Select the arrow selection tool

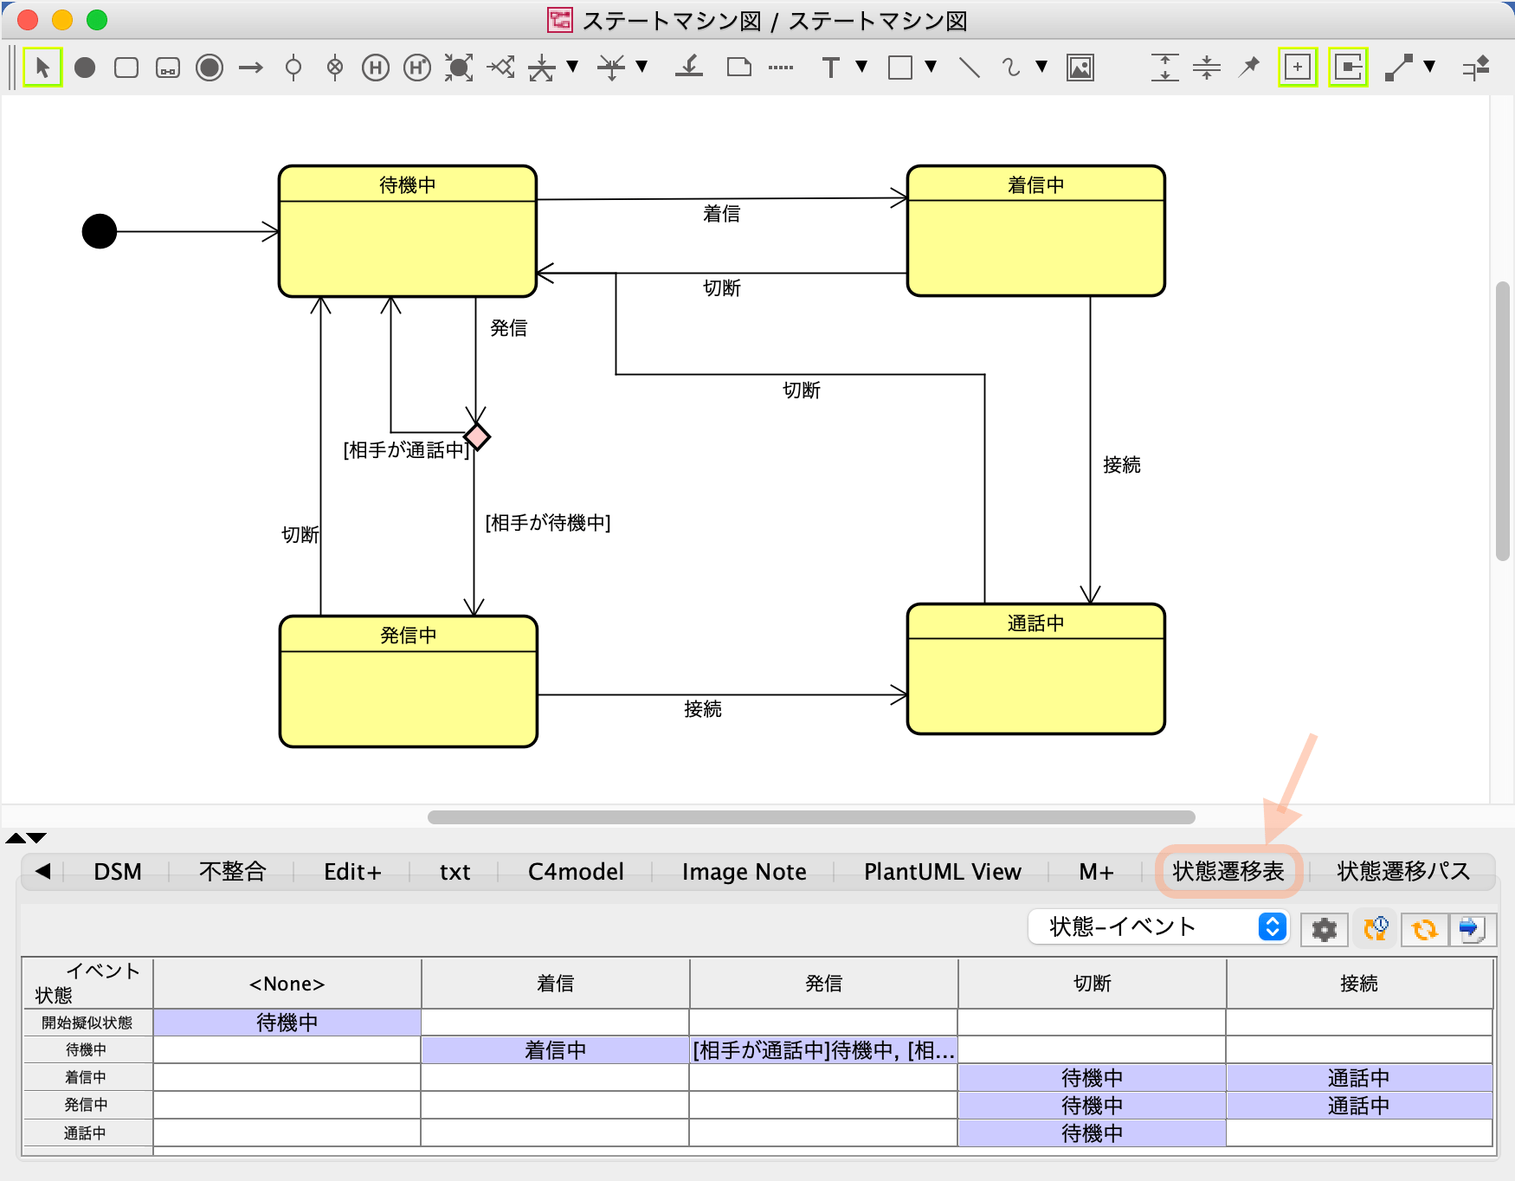(x=42, y=67)
